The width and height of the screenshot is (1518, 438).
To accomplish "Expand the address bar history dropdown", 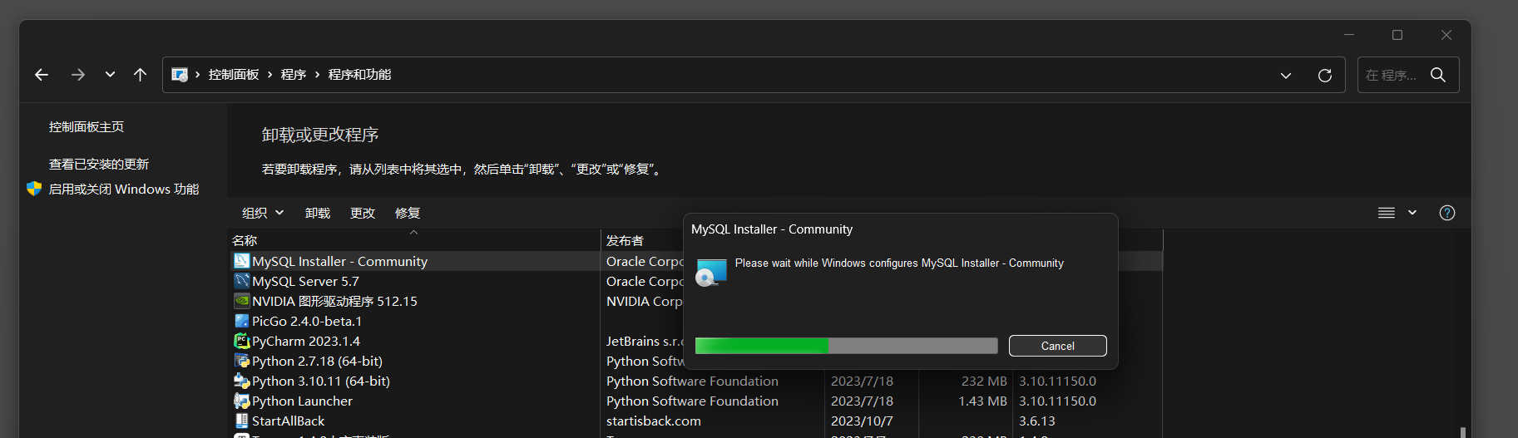I will coord(1286,76).
